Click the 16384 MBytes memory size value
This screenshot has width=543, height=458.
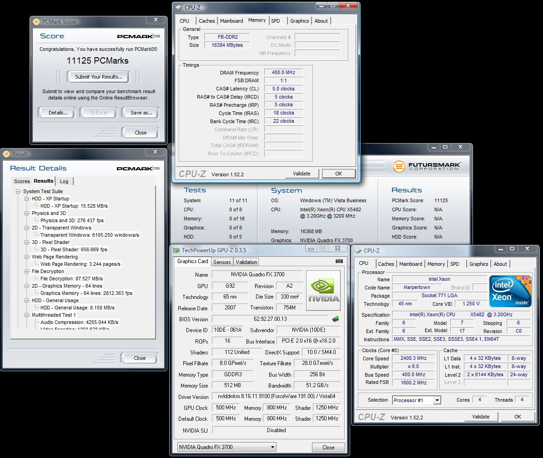click(227, 45)
